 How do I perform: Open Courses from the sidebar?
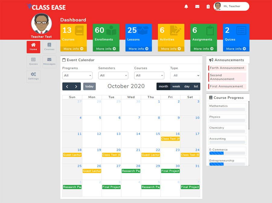click(x=49, y=47)
